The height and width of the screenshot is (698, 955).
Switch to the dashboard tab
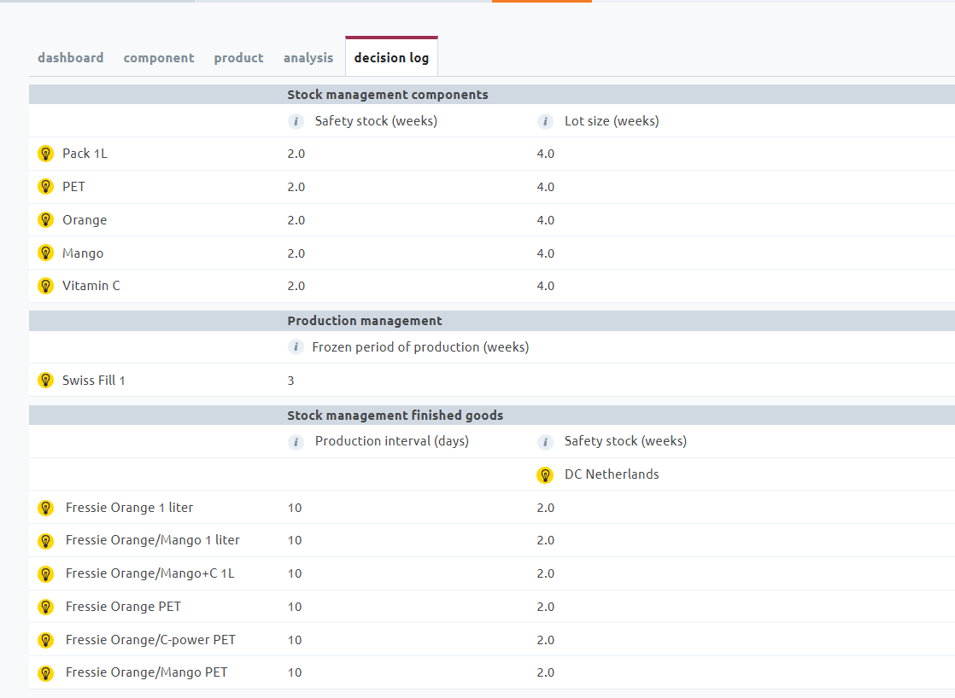[x=71, y=58]
